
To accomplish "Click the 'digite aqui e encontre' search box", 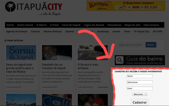I will click(x=131, y=45).
